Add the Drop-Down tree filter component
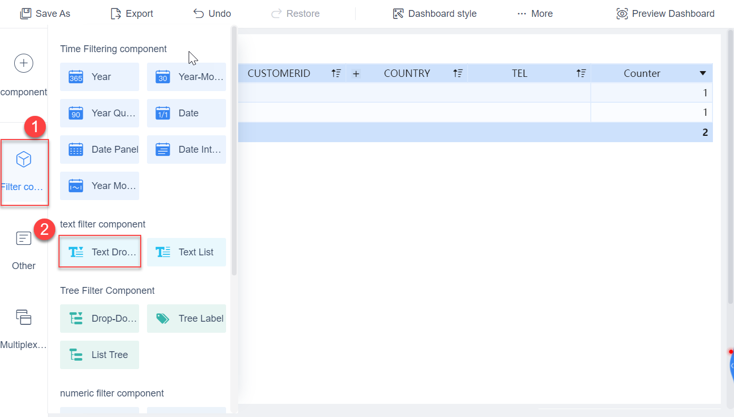 click(x=100, y=319)
